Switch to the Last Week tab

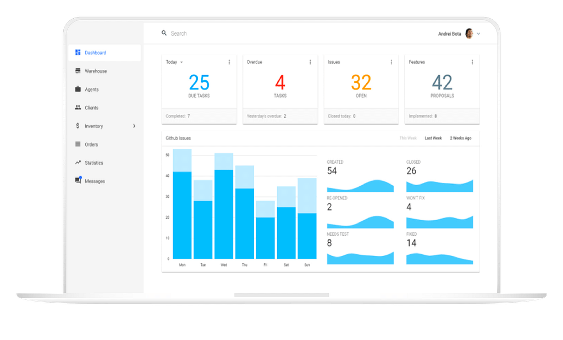[x=433, y=138]
